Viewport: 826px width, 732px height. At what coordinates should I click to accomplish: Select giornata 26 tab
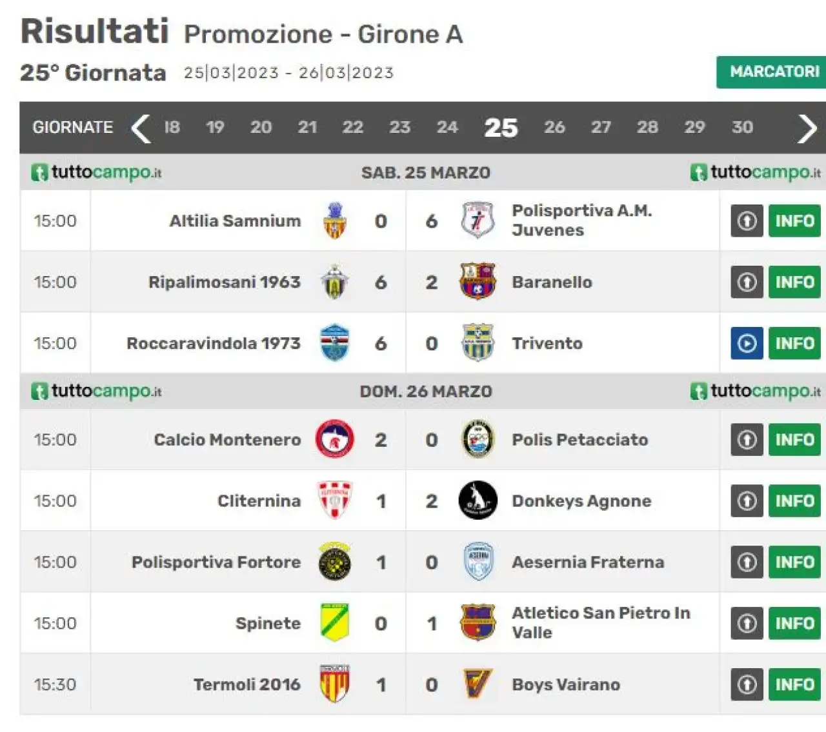554,127
